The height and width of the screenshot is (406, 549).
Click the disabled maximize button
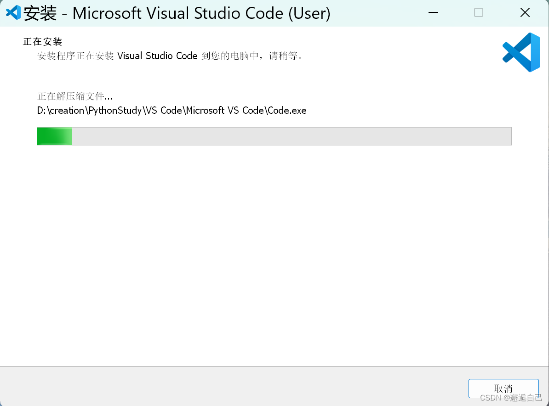point(479,12)
